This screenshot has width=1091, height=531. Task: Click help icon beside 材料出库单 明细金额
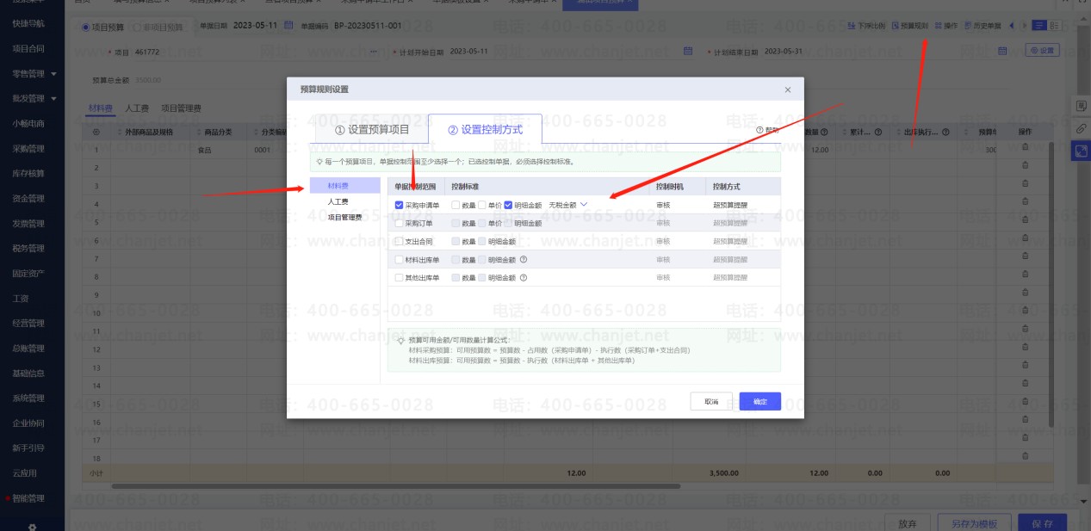click(523, 259)
